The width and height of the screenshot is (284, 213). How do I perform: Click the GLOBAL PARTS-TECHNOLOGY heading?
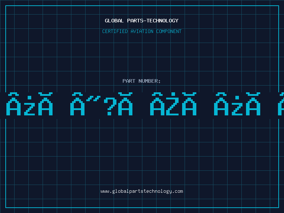point(142,21)
